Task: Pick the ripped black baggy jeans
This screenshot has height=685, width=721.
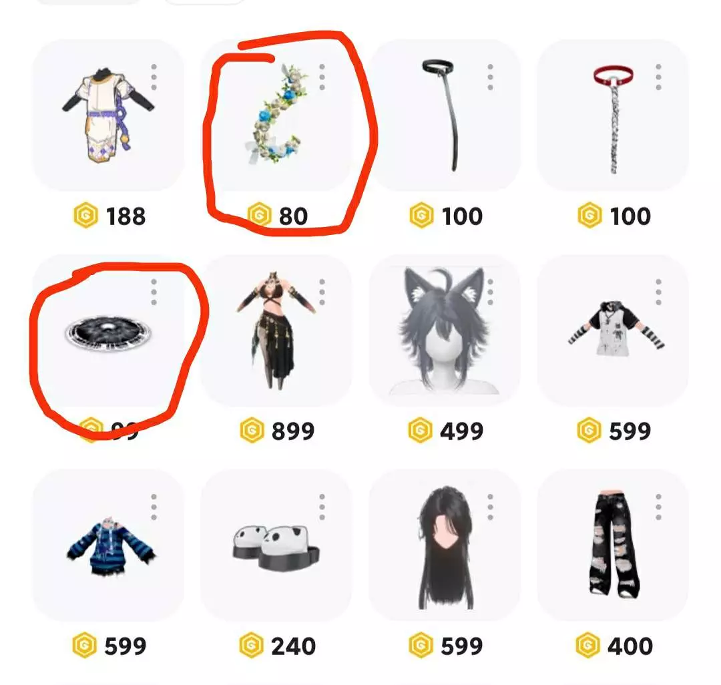Action: point(613,545)
